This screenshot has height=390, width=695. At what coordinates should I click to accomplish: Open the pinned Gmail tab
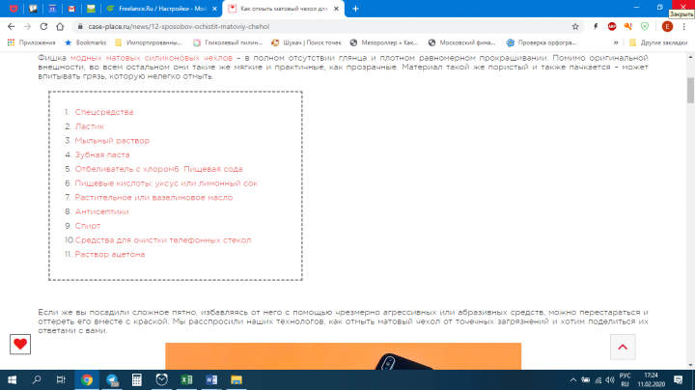tap(71, 9)
